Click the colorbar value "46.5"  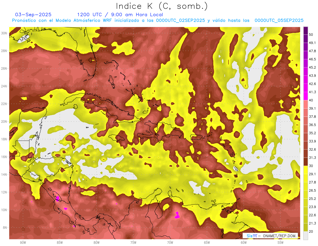(312, 59)
